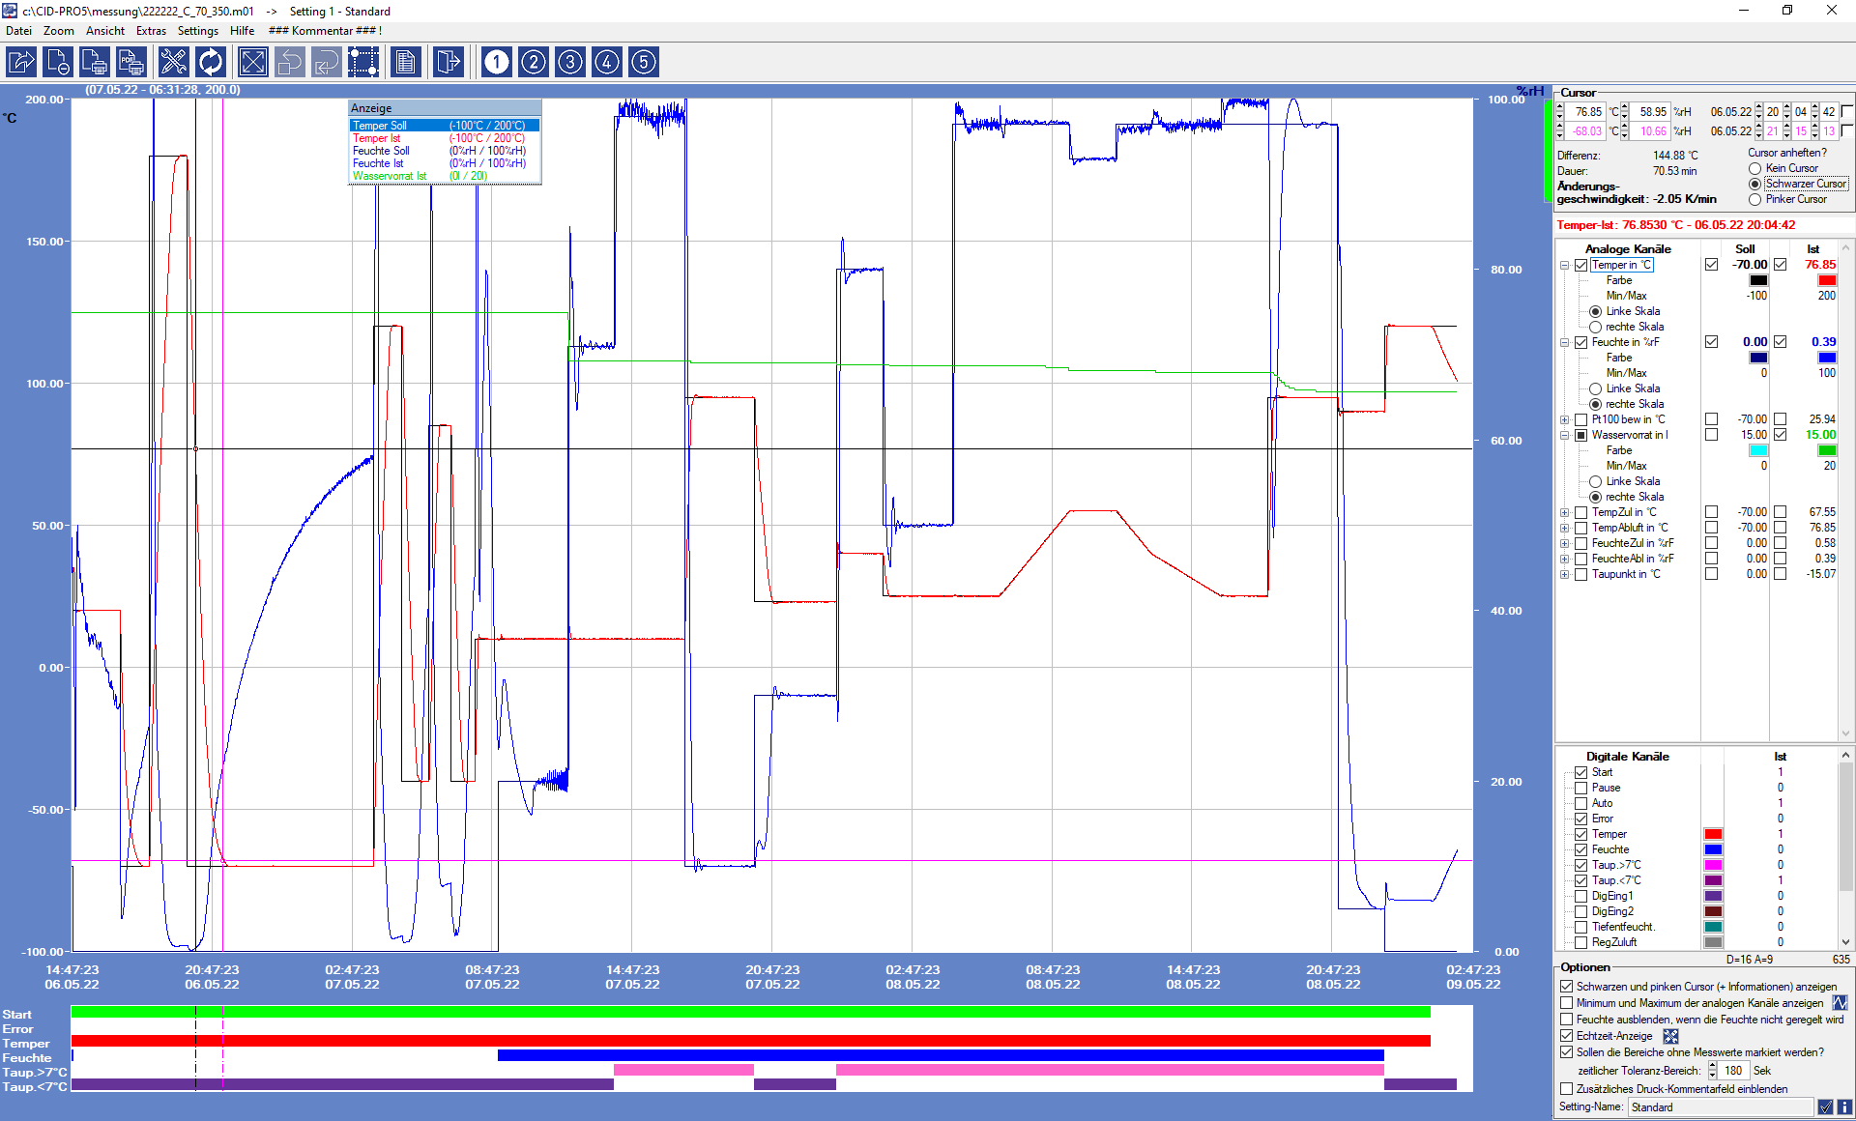The image size is (1856, 1121).
Task: Enable the Pause digital channel checkbox
Action: pyautogui.click(x=1581, y=788)
